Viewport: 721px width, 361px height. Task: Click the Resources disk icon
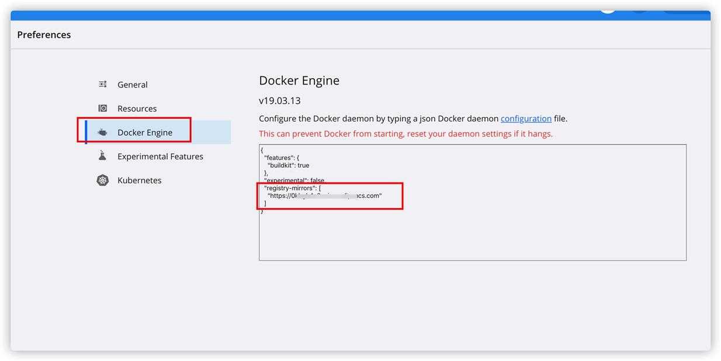coord(103,108)
